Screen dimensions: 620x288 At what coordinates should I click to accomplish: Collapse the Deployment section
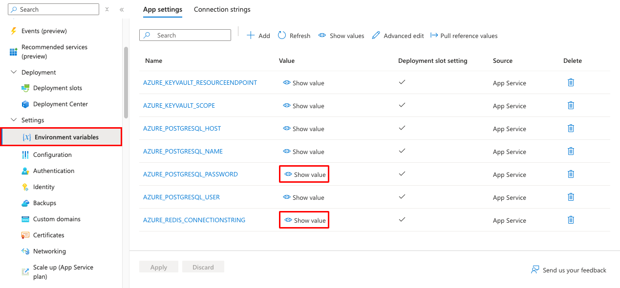coord(14,72)
